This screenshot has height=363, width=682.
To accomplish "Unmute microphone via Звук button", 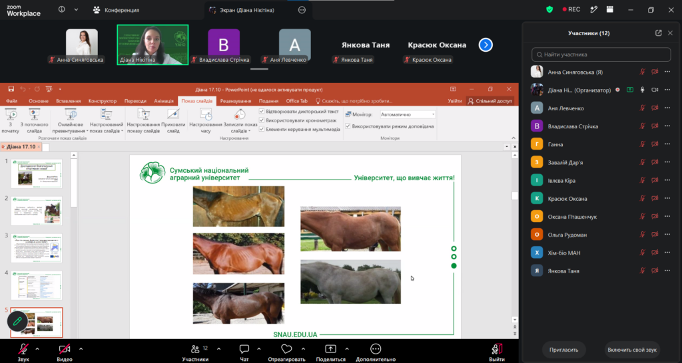I will click(23, 352).
